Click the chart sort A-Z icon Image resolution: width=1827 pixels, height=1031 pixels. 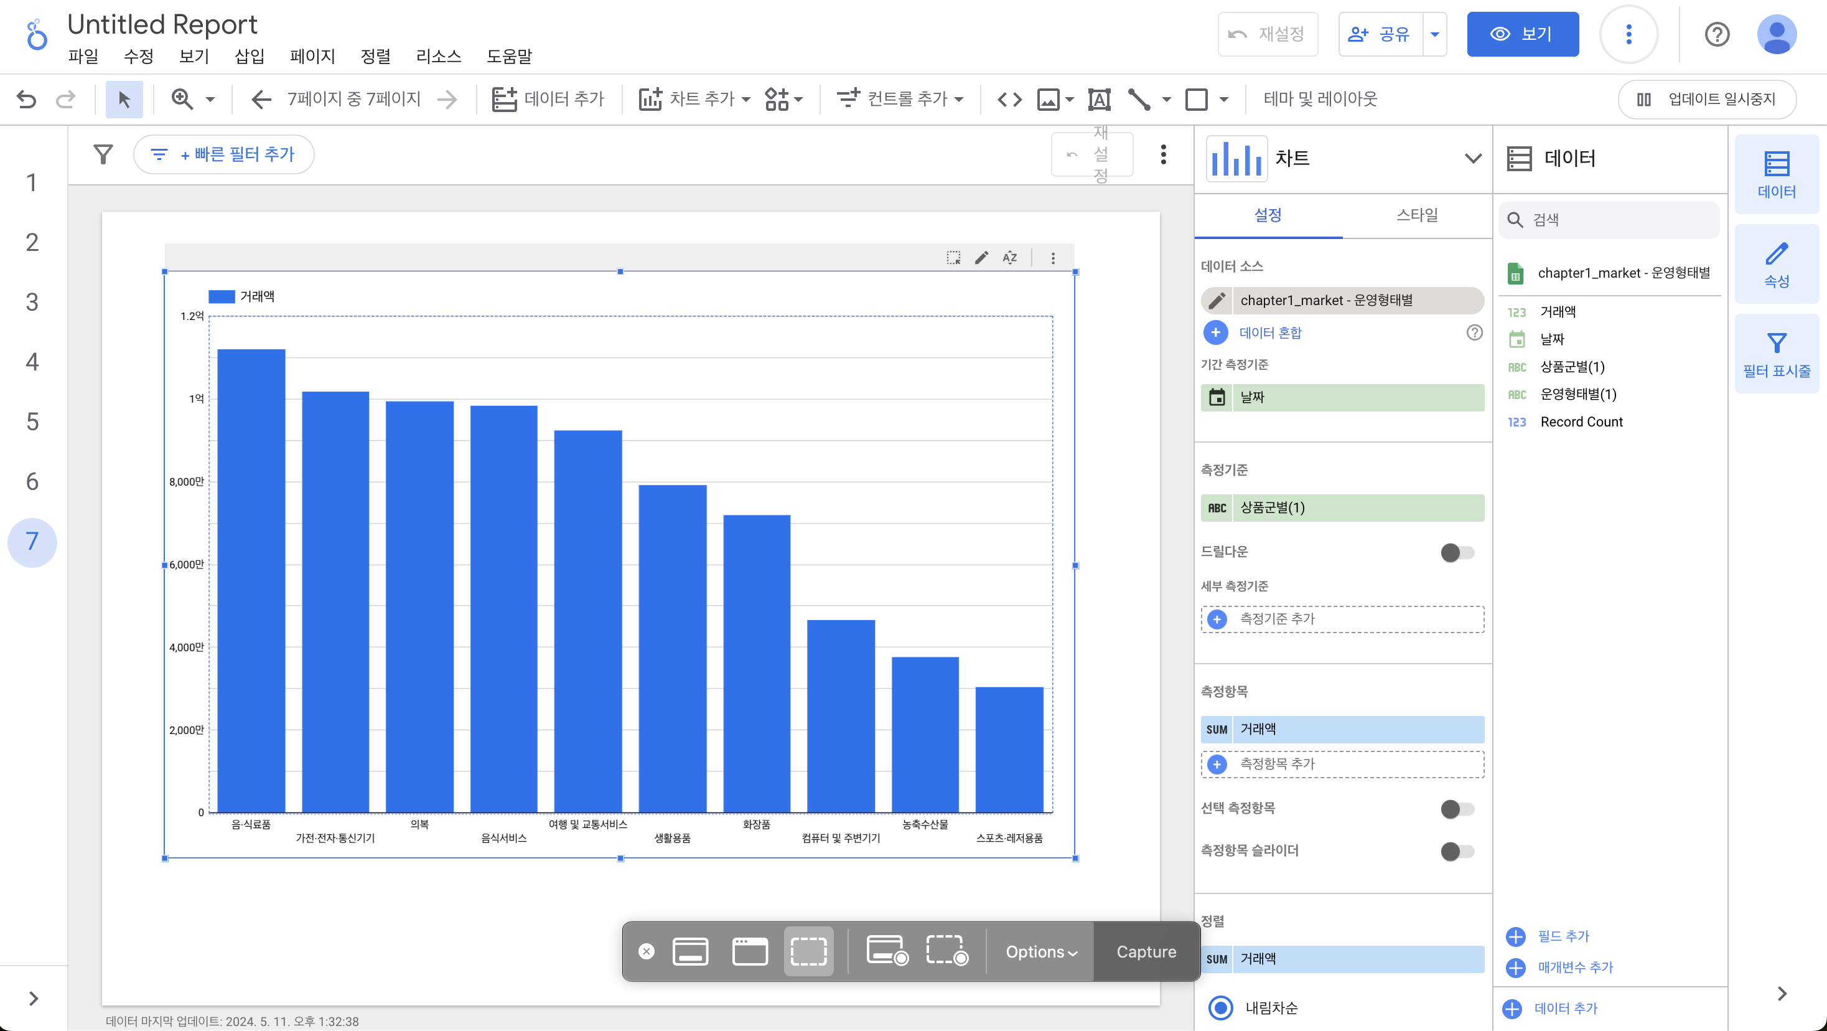tap(1009, 258)
